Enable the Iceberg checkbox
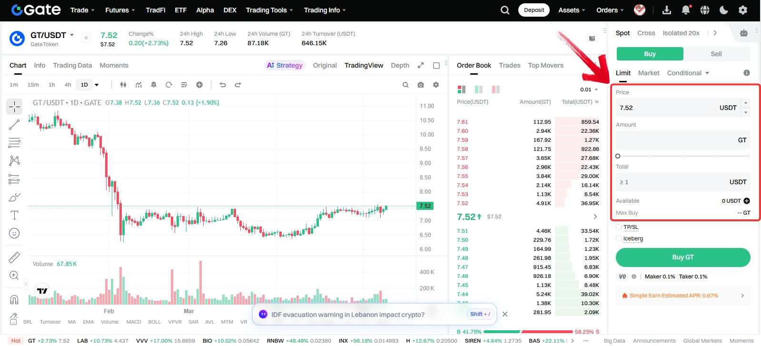The height and width of the screenshot is (346, 761). 619,238
